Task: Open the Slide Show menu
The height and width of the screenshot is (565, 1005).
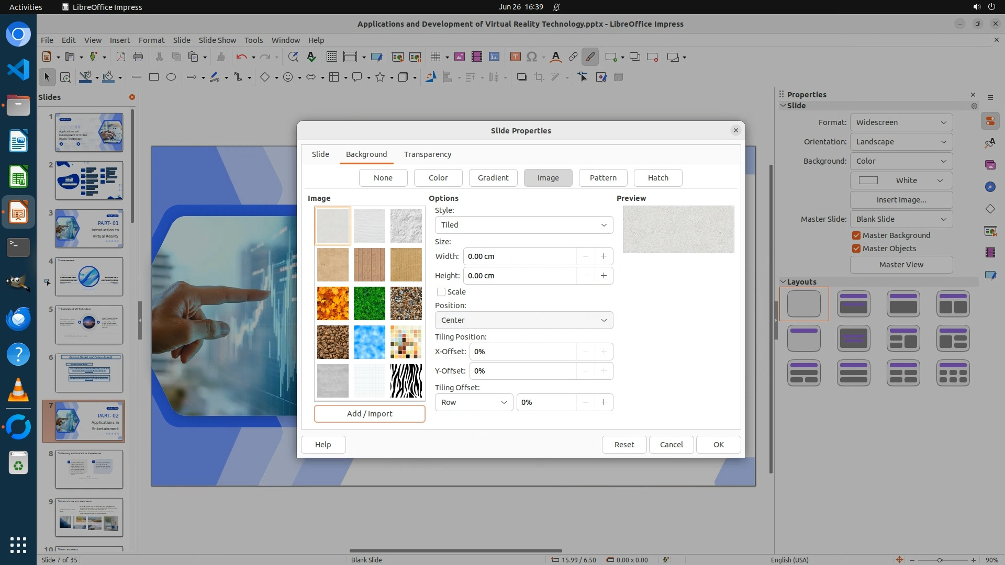Action: coord(217,40)
